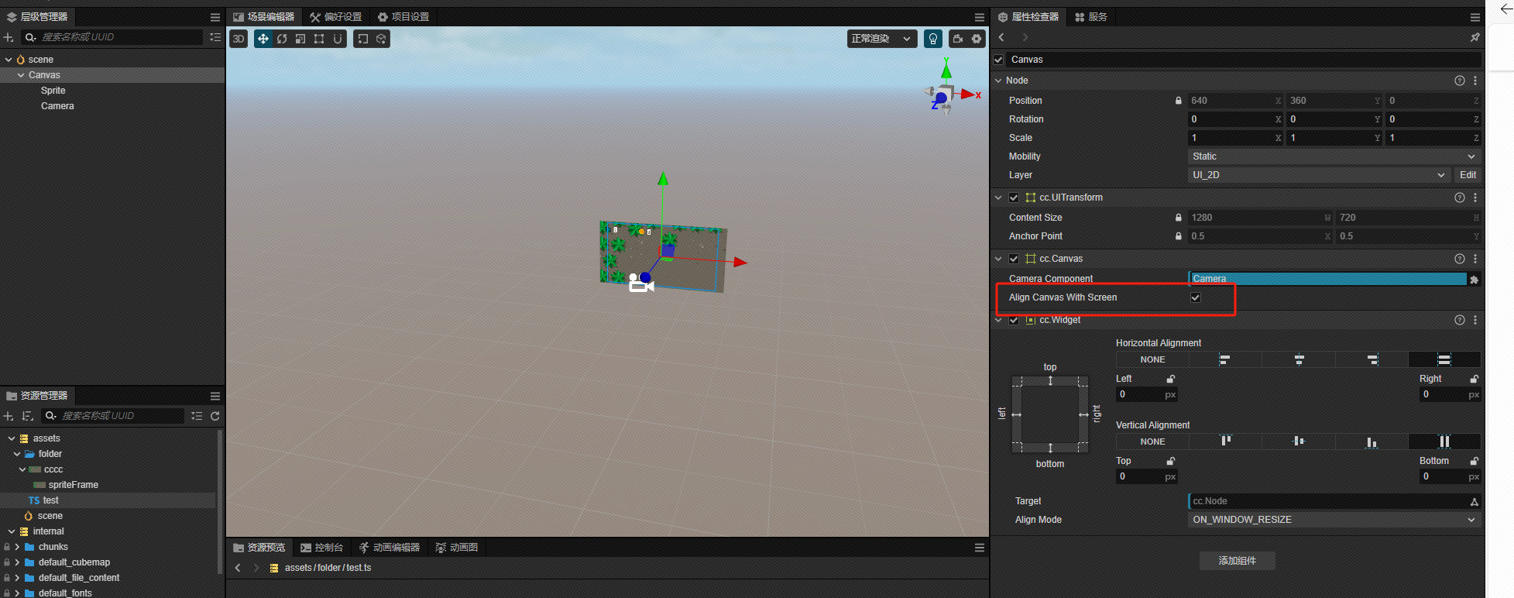Toggle the Content Size lock icon
Screen dimensions: 1514x598
tap(1179, 218)
